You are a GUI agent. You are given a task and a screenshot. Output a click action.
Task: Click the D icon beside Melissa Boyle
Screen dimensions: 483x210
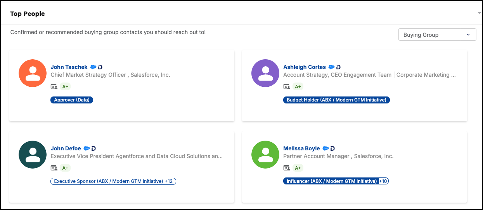[x=332, y=148]
